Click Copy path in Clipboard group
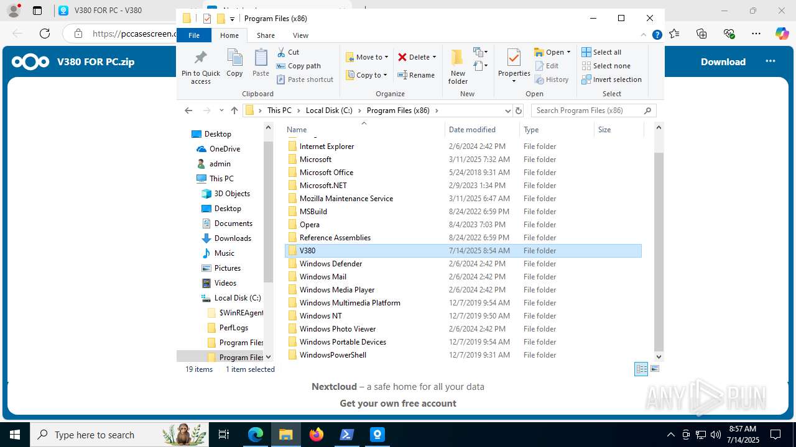This screenshot has height=447, width=796. (x=298, y=66)
